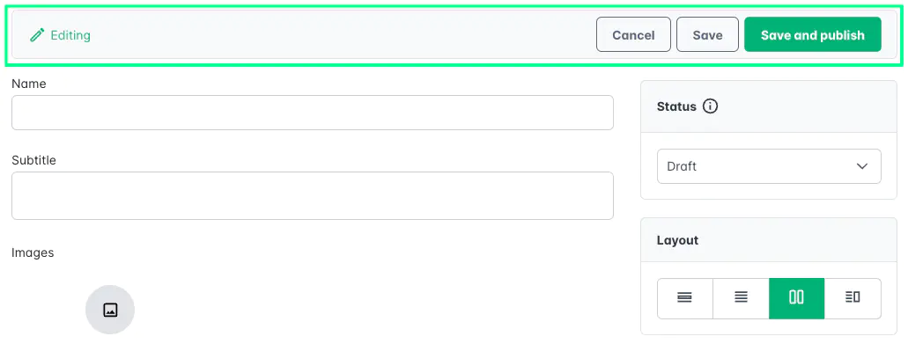The height and width of the screenshot is (351, 908).
Task: Click the info icon next to Status
Action: tap(710, 106)
